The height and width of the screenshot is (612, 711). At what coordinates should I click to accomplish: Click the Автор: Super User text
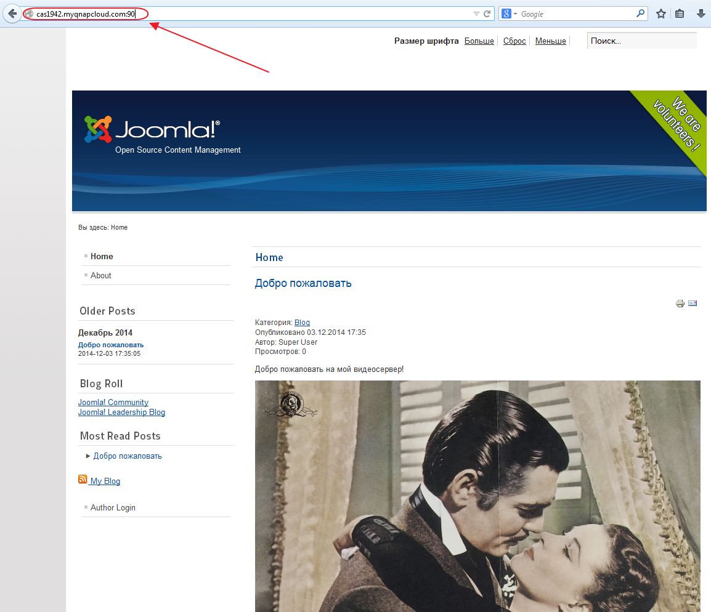tap(286, 342)
